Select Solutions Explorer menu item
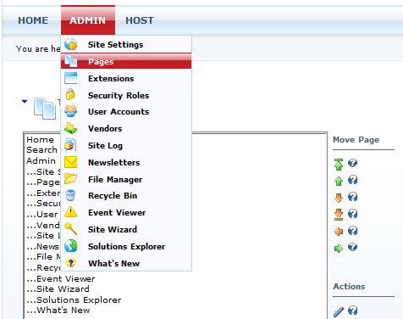 point(126,246)
